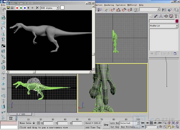This screenshot has height=130, width=180.
Task: Open Key Filters dialog
Action: coord(129,127)
